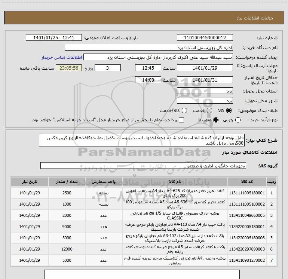288x279 pixels.
Task: Click quantity cell 2500
Action: 67,193
